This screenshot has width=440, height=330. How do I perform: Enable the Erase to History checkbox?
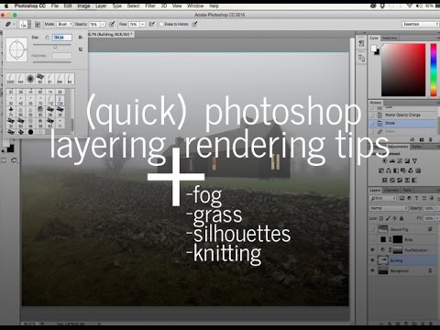161,24
